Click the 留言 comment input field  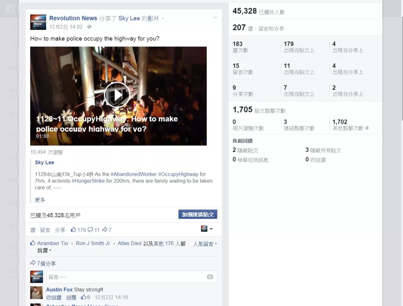(x=132, y=277)
